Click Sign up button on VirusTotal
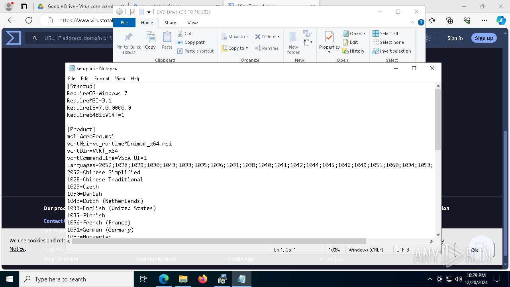This screenshot has height=287, width=510. point(484,38)
